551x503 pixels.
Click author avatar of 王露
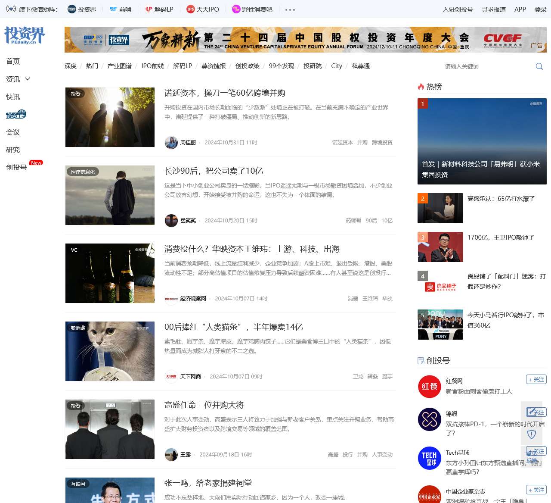(171, 454)
